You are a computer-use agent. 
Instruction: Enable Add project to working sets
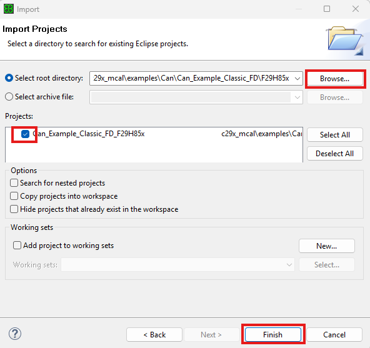[17, 246]
